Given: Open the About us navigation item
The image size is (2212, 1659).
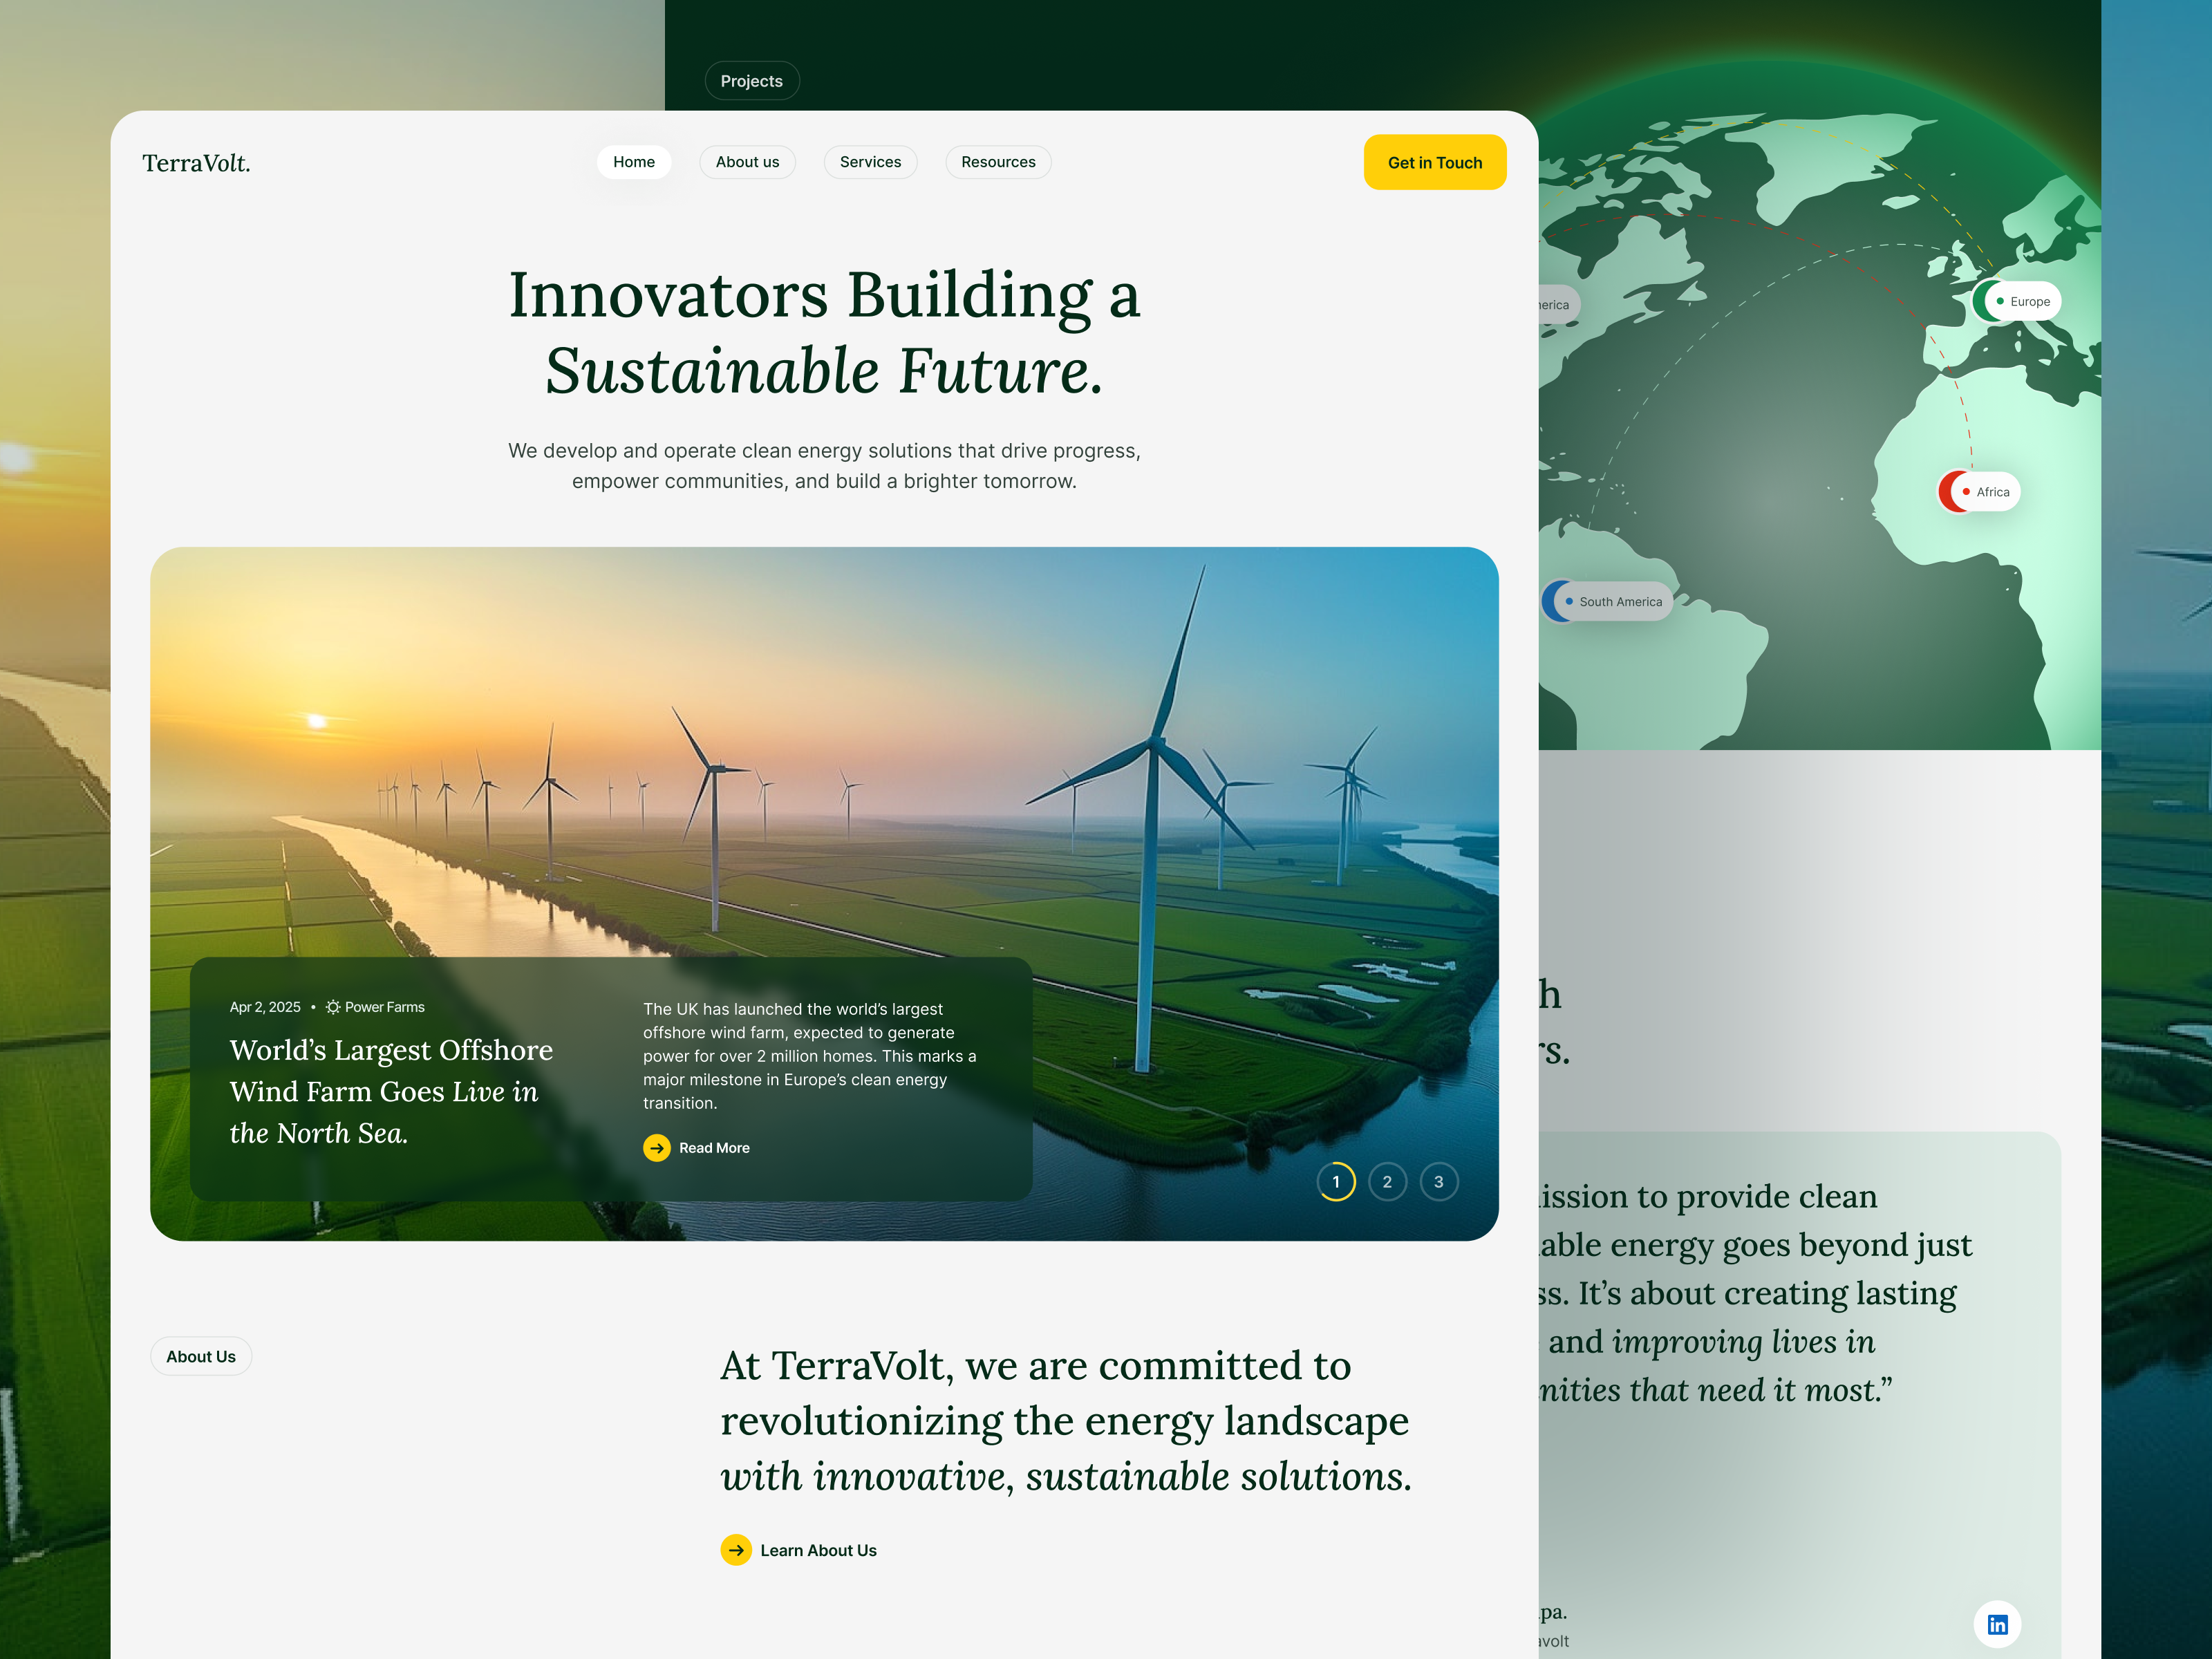Looking at the screenshot, I should (x=747, y=161).
